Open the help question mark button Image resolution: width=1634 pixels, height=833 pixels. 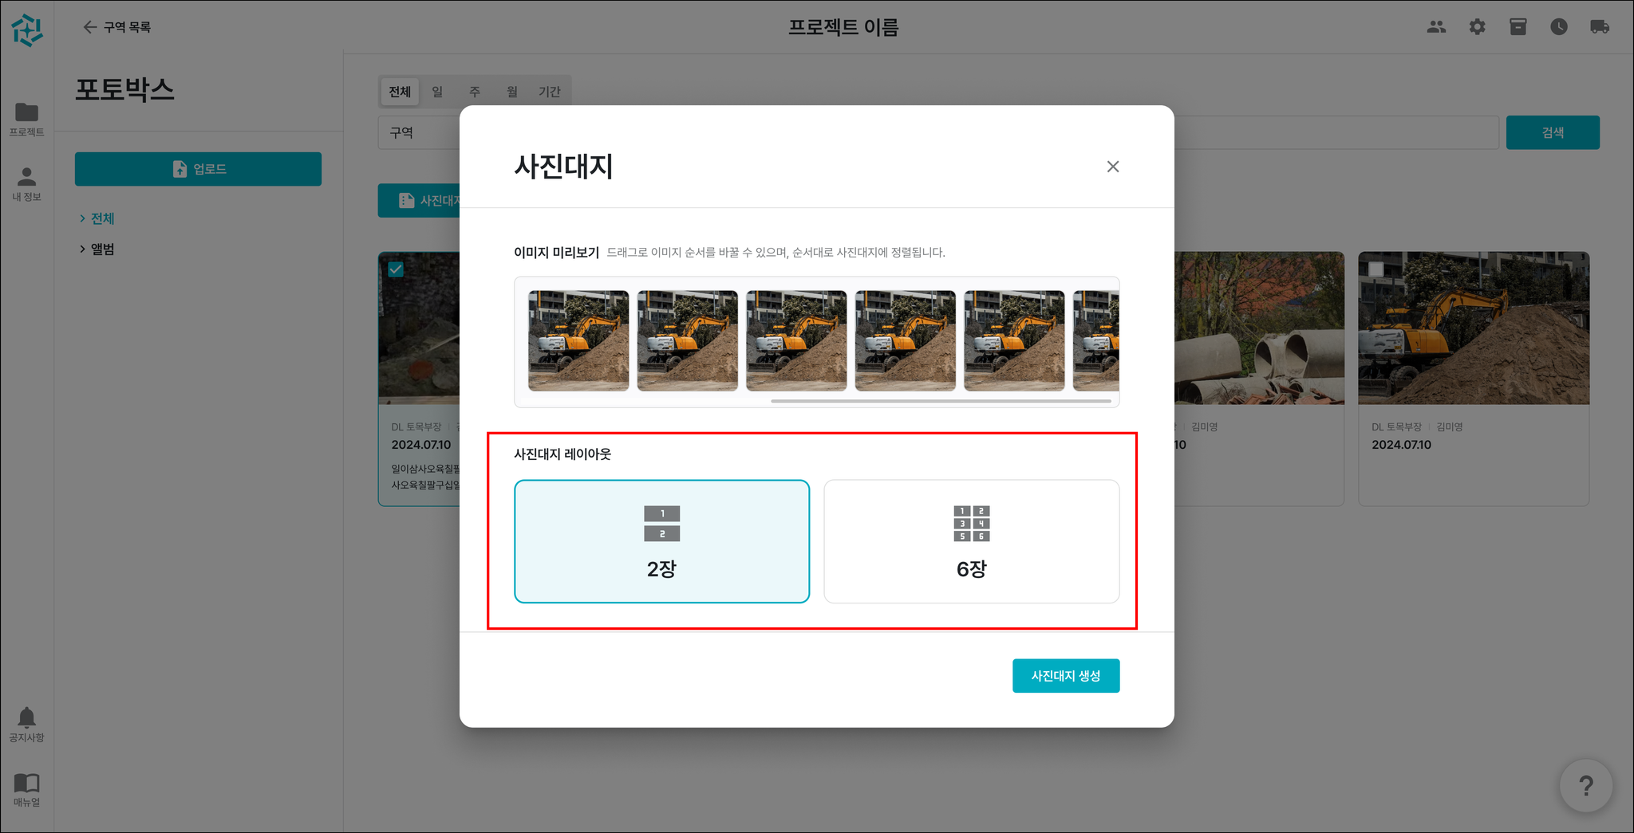(1585, 786)
